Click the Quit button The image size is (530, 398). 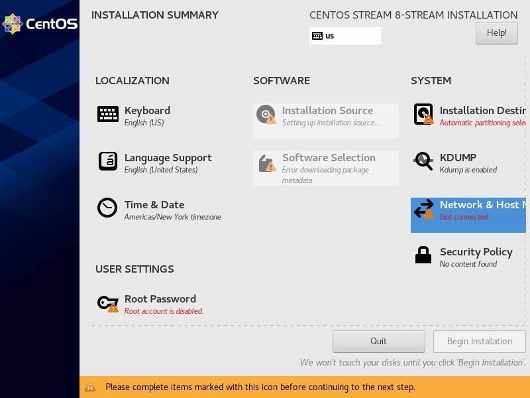pyautogui.click(x=378, y=341)
